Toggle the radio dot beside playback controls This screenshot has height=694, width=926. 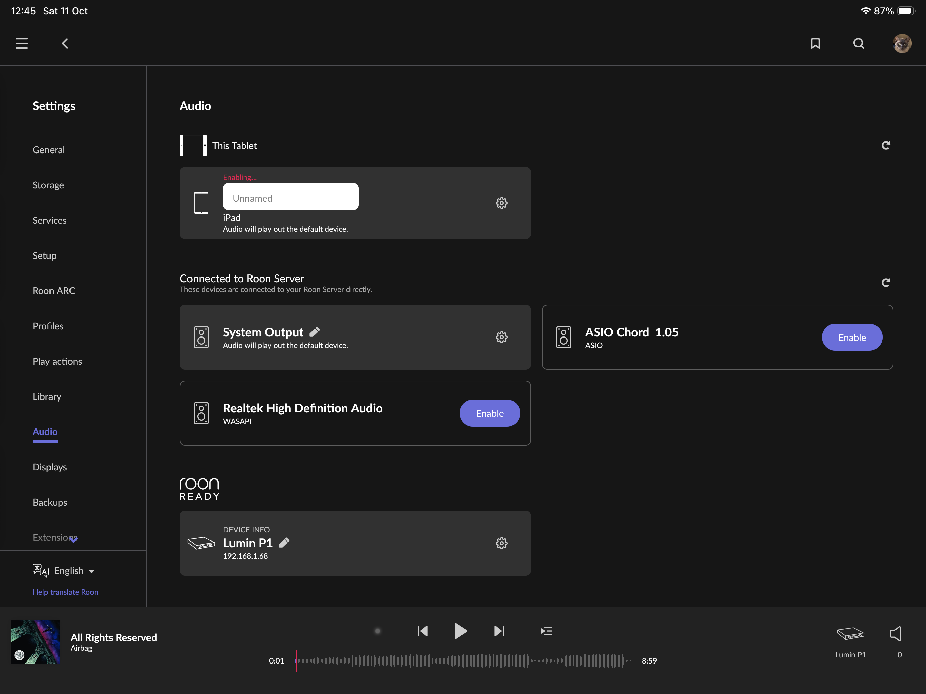tap(377, 631)
